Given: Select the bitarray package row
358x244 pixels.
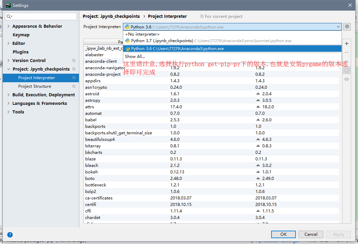Looking at the screenshot, I should point(211,146).
